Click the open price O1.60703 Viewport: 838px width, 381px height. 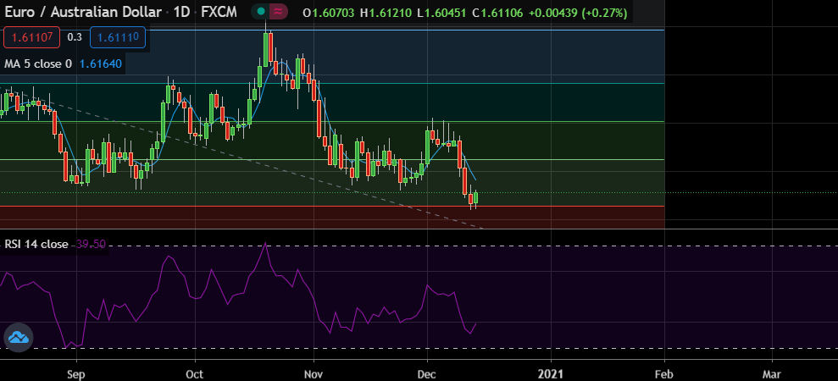[328, 13]
